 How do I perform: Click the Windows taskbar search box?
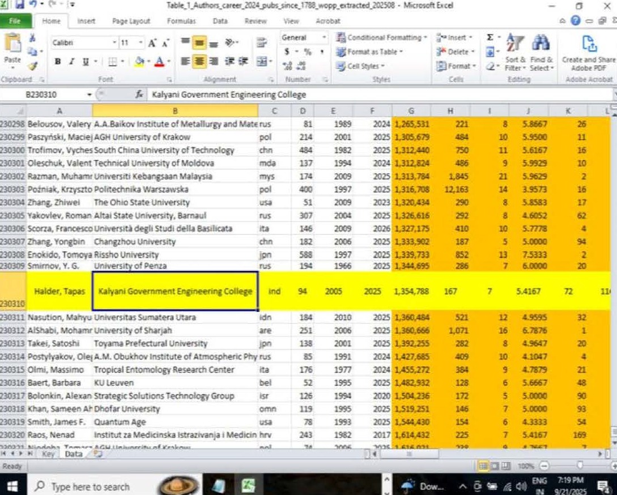pyautogui.click(x=90, y=487)
